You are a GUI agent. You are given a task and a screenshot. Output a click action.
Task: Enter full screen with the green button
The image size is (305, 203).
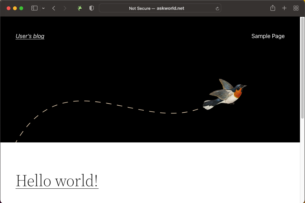(x=21, y=8)
